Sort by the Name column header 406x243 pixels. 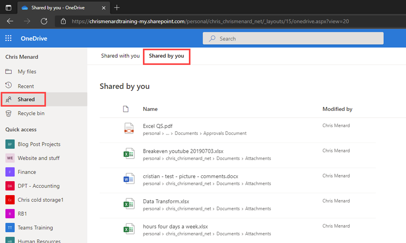pos(150,109)
